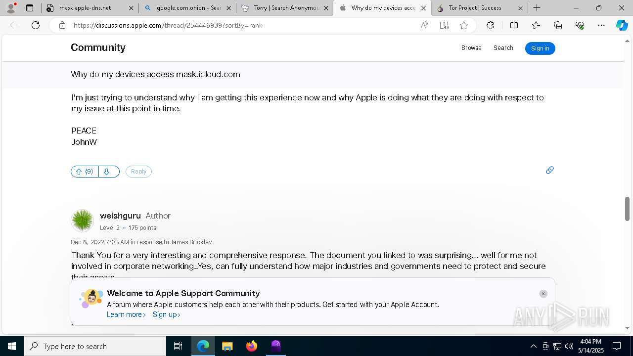Switch to the google.com.onion search tab
The width and height of the screenshot is (633, 356).
pos(187,8)
